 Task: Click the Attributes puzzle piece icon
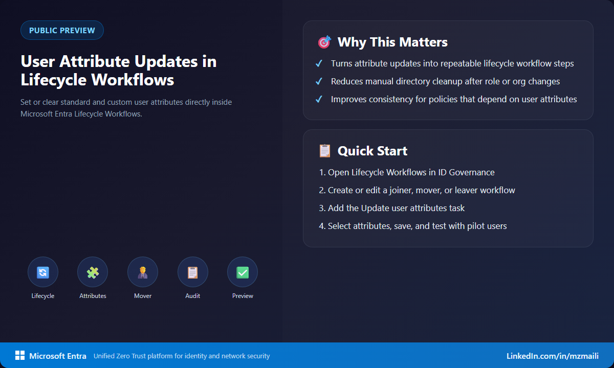click(x=93, y=272)
